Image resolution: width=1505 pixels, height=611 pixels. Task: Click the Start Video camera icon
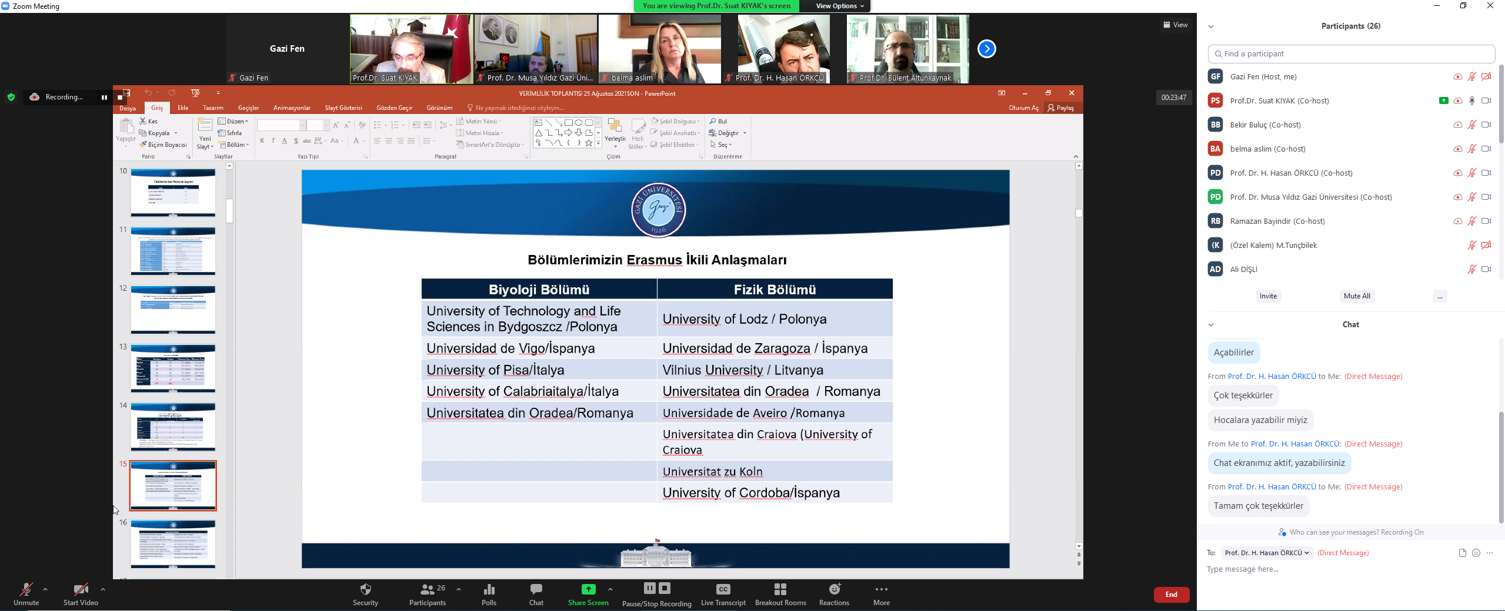coord(81,589)
